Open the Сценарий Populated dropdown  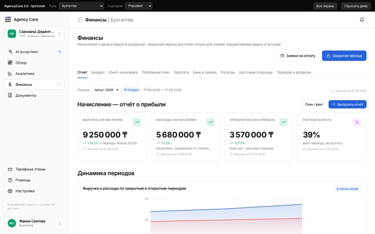coord(139,6)
